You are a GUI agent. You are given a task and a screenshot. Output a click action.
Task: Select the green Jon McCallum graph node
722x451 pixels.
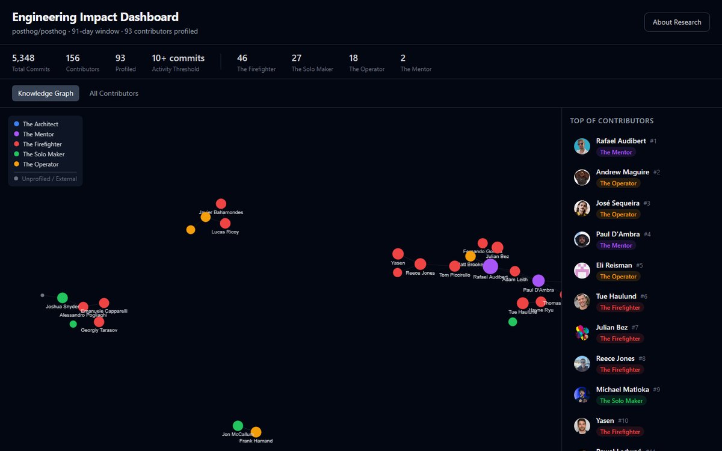(x=238, y=426)
